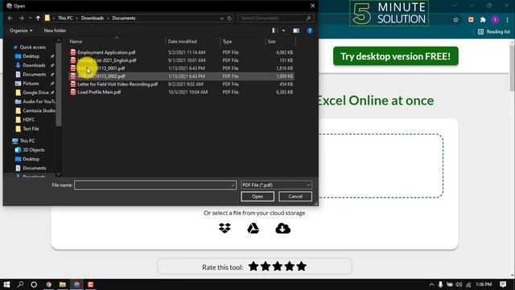Screen dimensions: 515x290
Task: Rate the tool with first star
Action: [x=253, y=267]
